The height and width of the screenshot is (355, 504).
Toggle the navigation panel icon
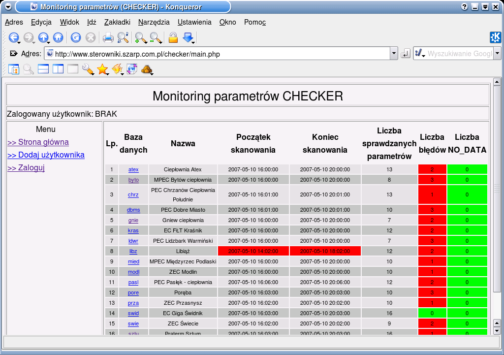pyautogui.click(x=13, y=69)
